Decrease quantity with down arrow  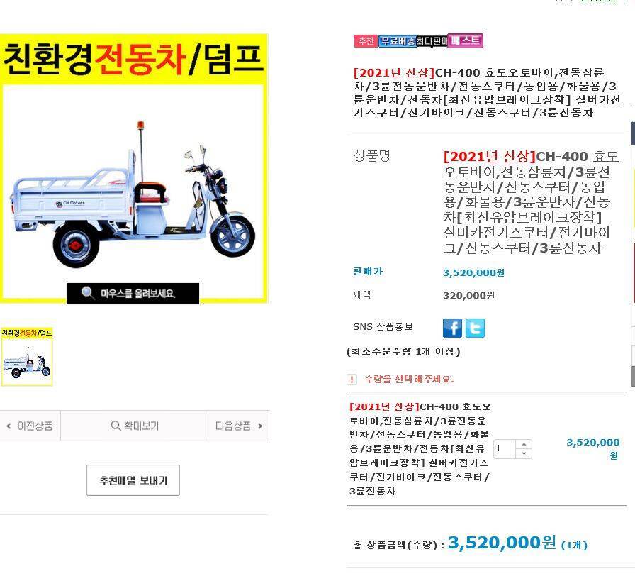click(524, 454)
